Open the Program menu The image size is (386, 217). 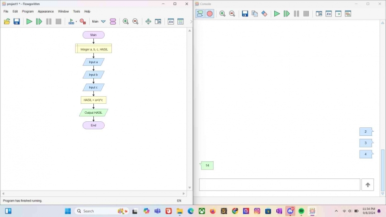[28, 12]
